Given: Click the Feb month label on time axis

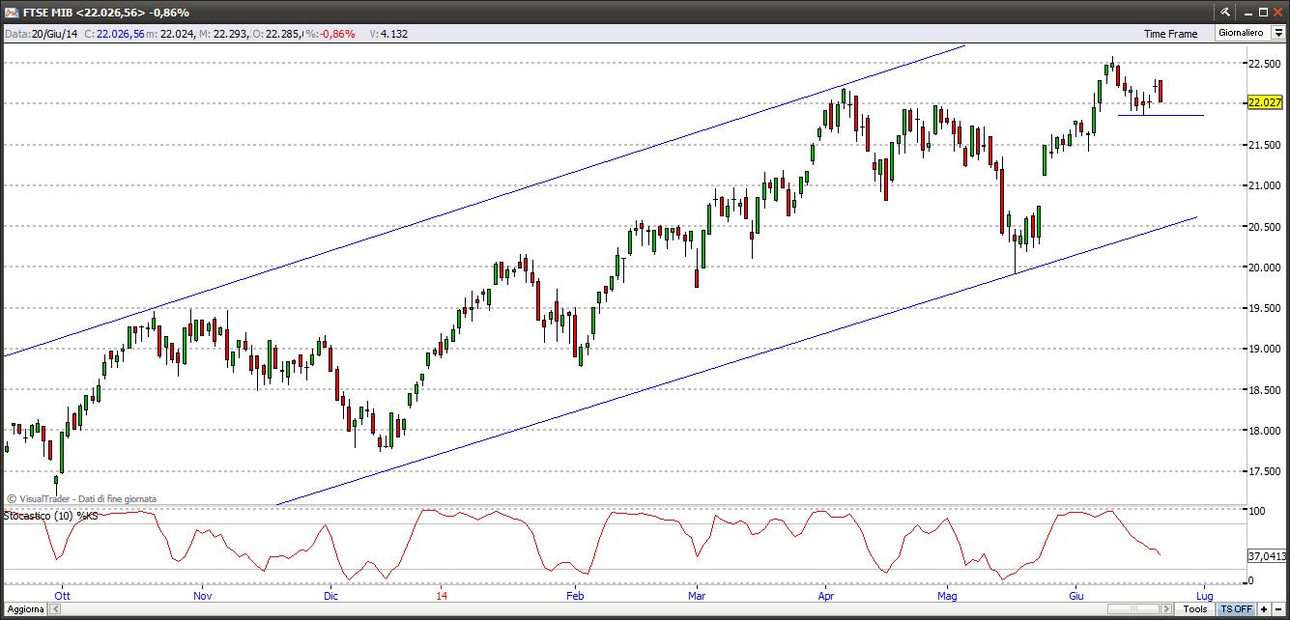Looking at the screenshot, I should tap(574, 597).
